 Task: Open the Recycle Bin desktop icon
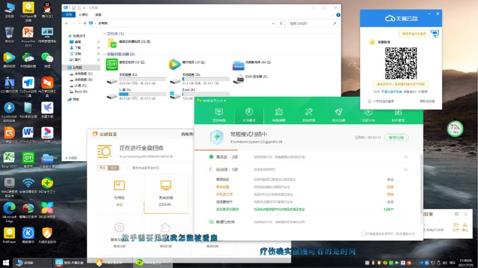click(9, 35)
